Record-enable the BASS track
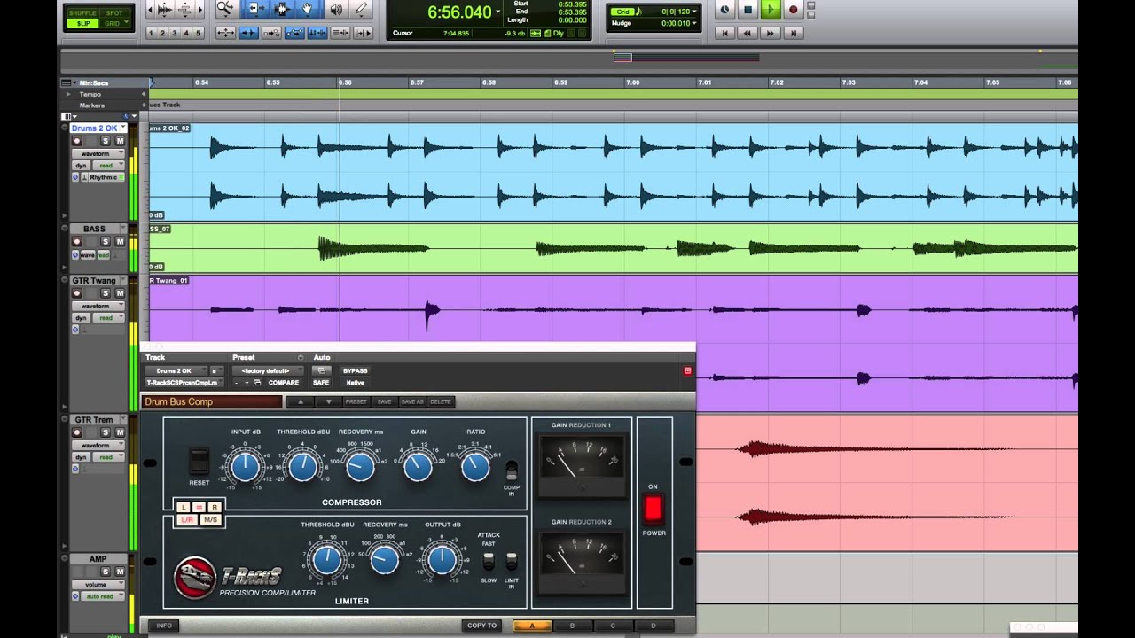Viewport: 1135px width, 638px height. coord(77,242)
